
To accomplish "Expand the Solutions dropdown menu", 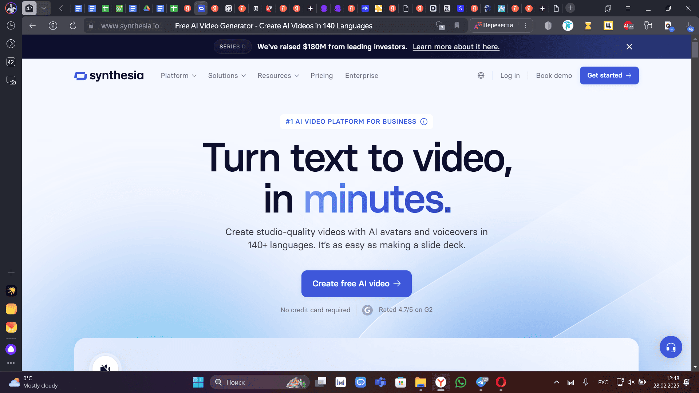I will tap(227, 75).
